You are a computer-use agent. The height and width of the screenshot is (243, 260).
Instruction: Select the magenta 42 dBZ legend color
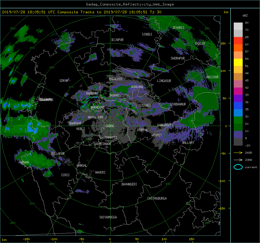click(238, 91)
